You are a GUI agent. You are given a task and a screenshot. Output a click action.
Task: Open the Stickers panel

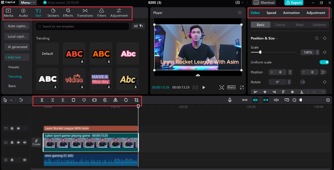click(x=53, y=13)
